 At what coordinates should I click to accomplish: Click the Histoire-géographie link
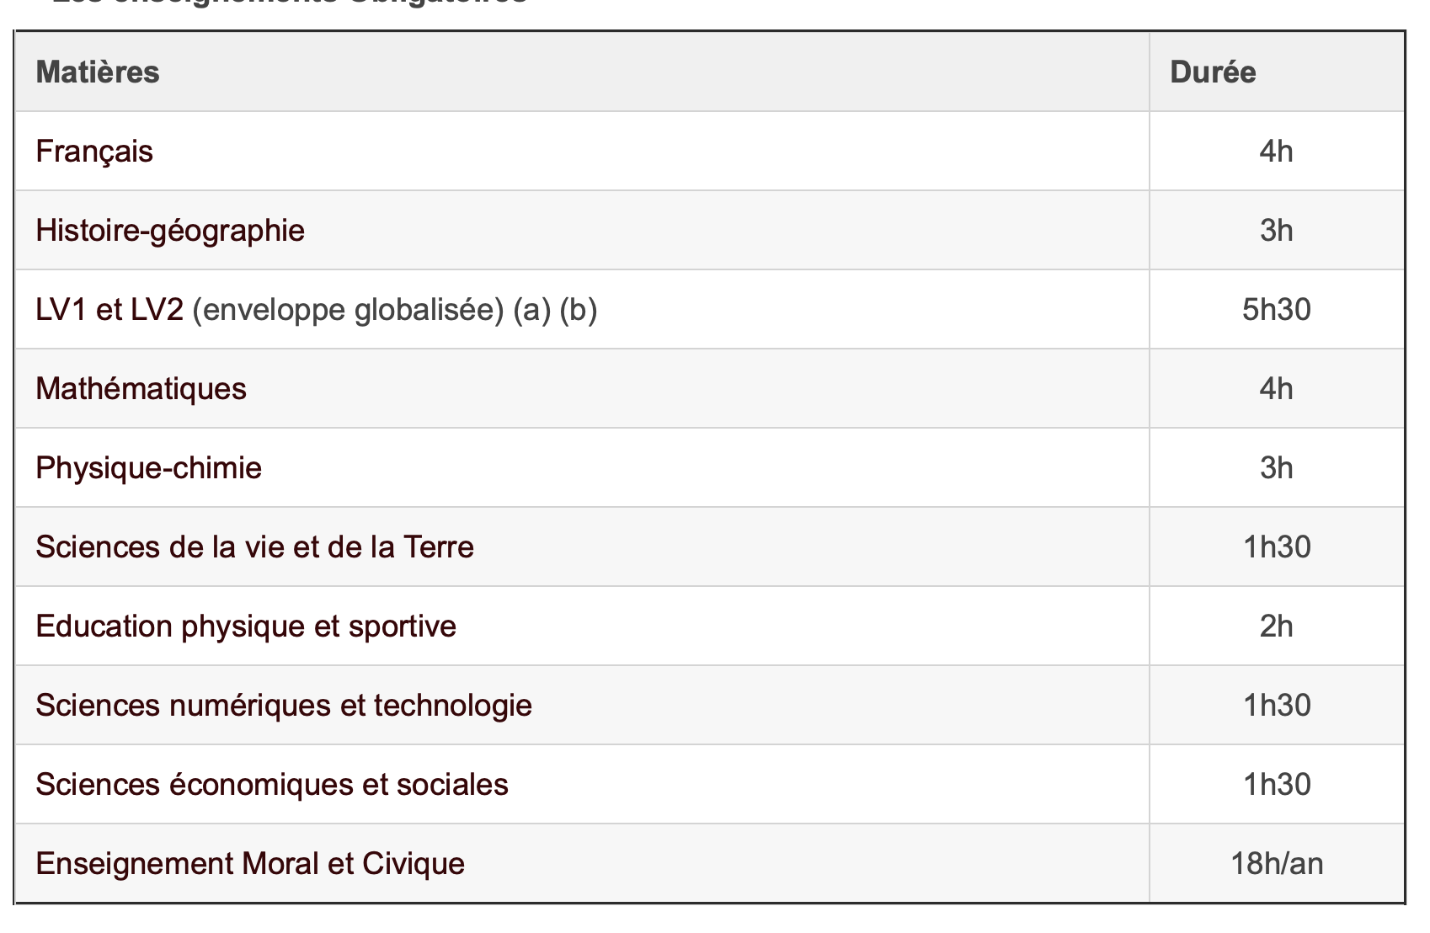170,231
